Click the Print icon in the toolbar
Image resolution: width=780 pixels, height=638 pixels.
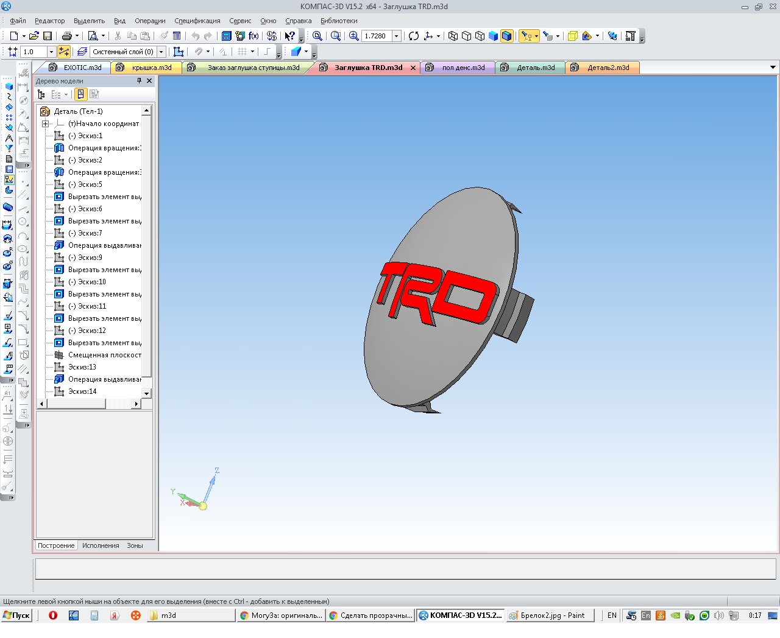pyautogui.click(x=67, y=36)
